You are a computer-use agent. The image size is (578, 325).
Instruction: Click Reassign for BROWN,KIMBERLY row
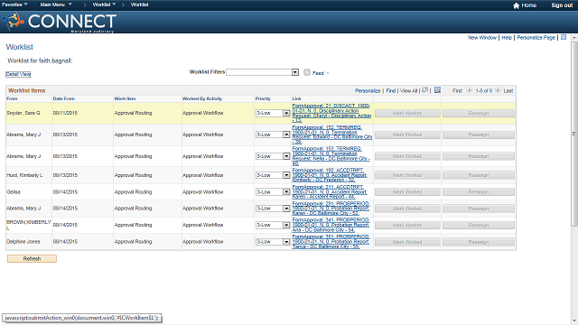479,225
